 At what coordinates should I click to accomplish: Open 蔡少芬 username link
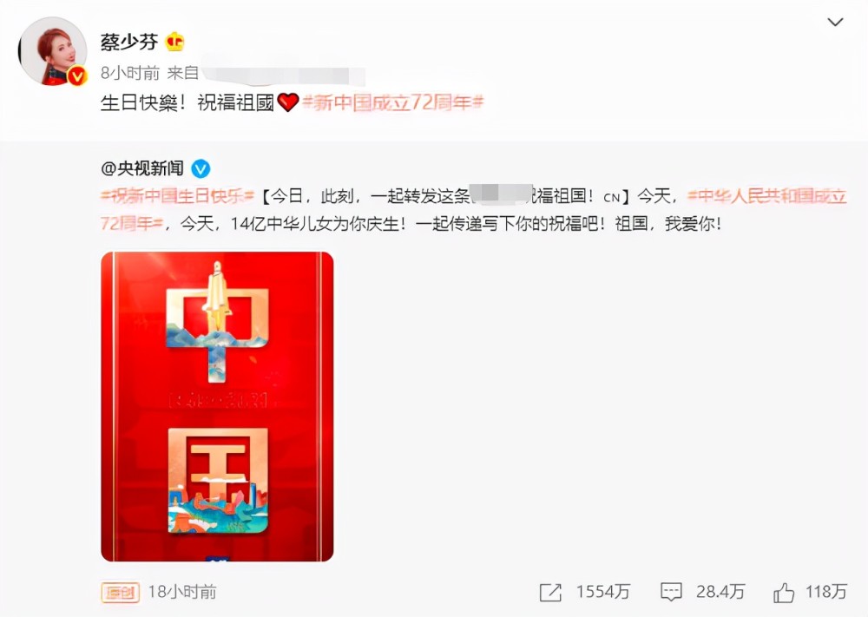click(129, 42)
